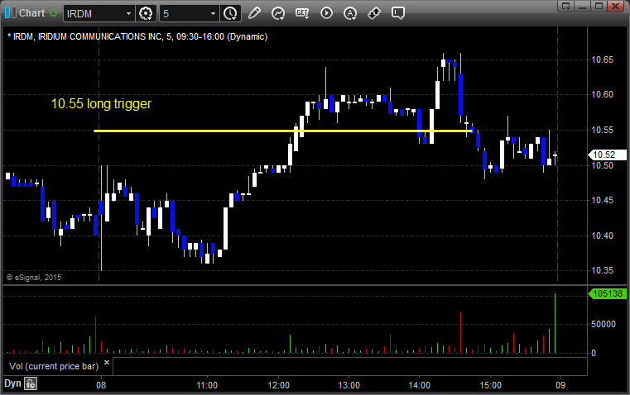Click the Dyn label at bottom left
The width and height of the screenshot is (630, 395).
pyautogui.click(x=12, y=383)
